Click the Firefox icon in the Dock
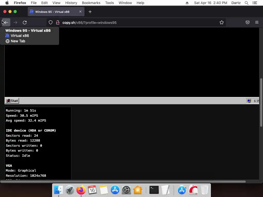 click(x=81, y=190)
